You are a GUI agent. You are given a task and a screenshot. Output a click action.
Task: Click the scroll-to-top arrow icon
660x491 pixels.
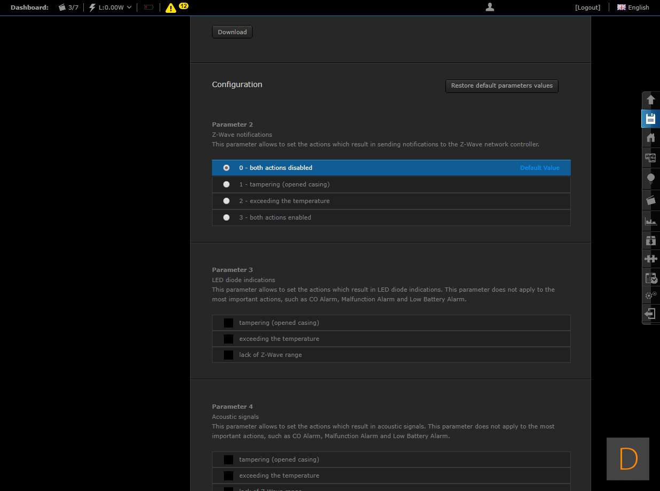(x=650, y=100)
